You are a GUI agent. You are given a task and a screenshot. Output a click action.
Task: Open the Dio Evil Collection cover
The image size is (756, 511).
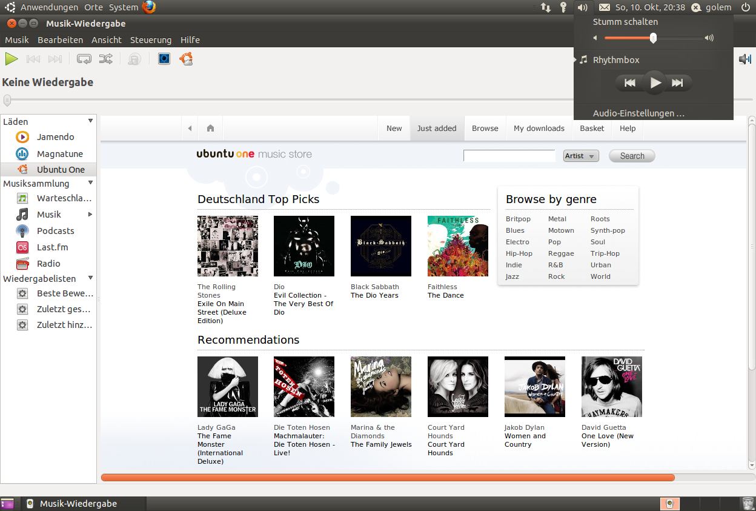[x=304, y=246]
